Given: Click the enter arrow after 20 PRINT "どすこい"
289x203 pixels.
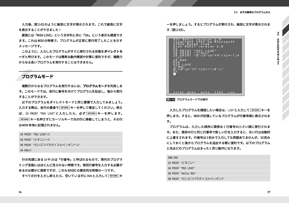Looking at the screenshot, I should click(x=49, y=140).
